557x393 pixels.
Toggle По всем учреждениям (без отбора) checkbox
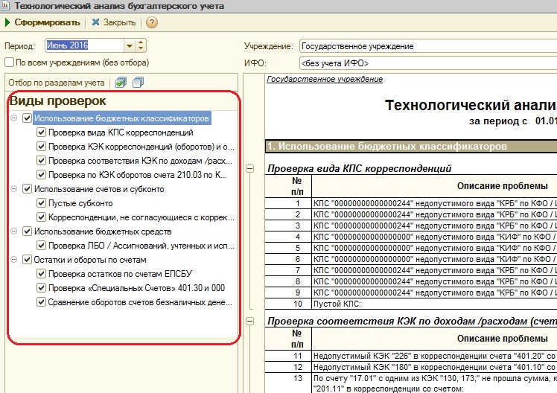point(9,63)
